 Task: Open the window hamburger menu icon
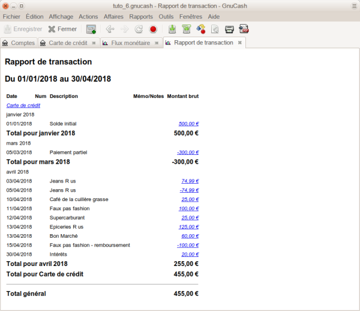pyautogui.click(x=354, y=6)
